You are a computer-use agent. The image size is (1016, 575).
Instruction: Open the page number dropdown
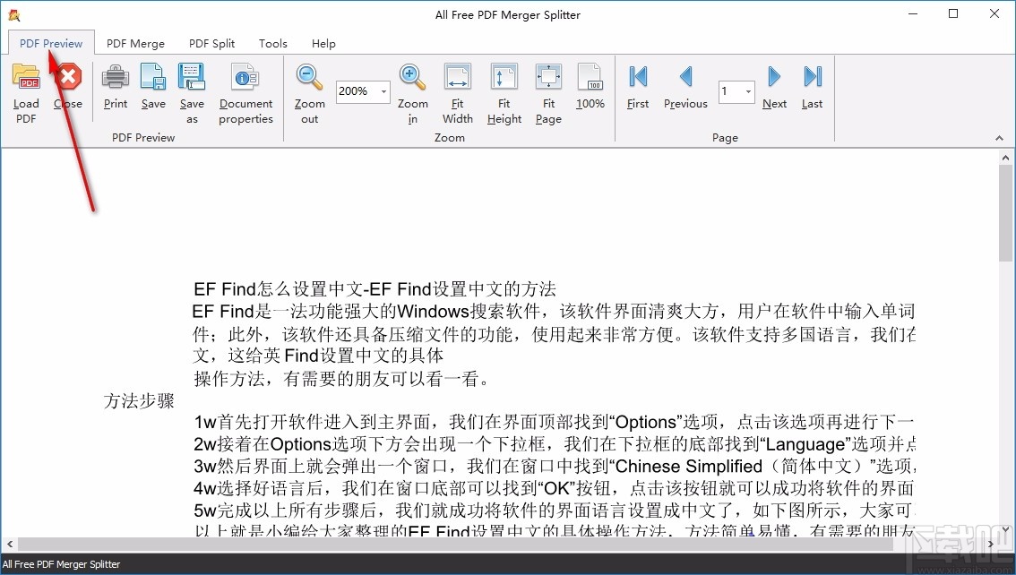pos(747,92)
